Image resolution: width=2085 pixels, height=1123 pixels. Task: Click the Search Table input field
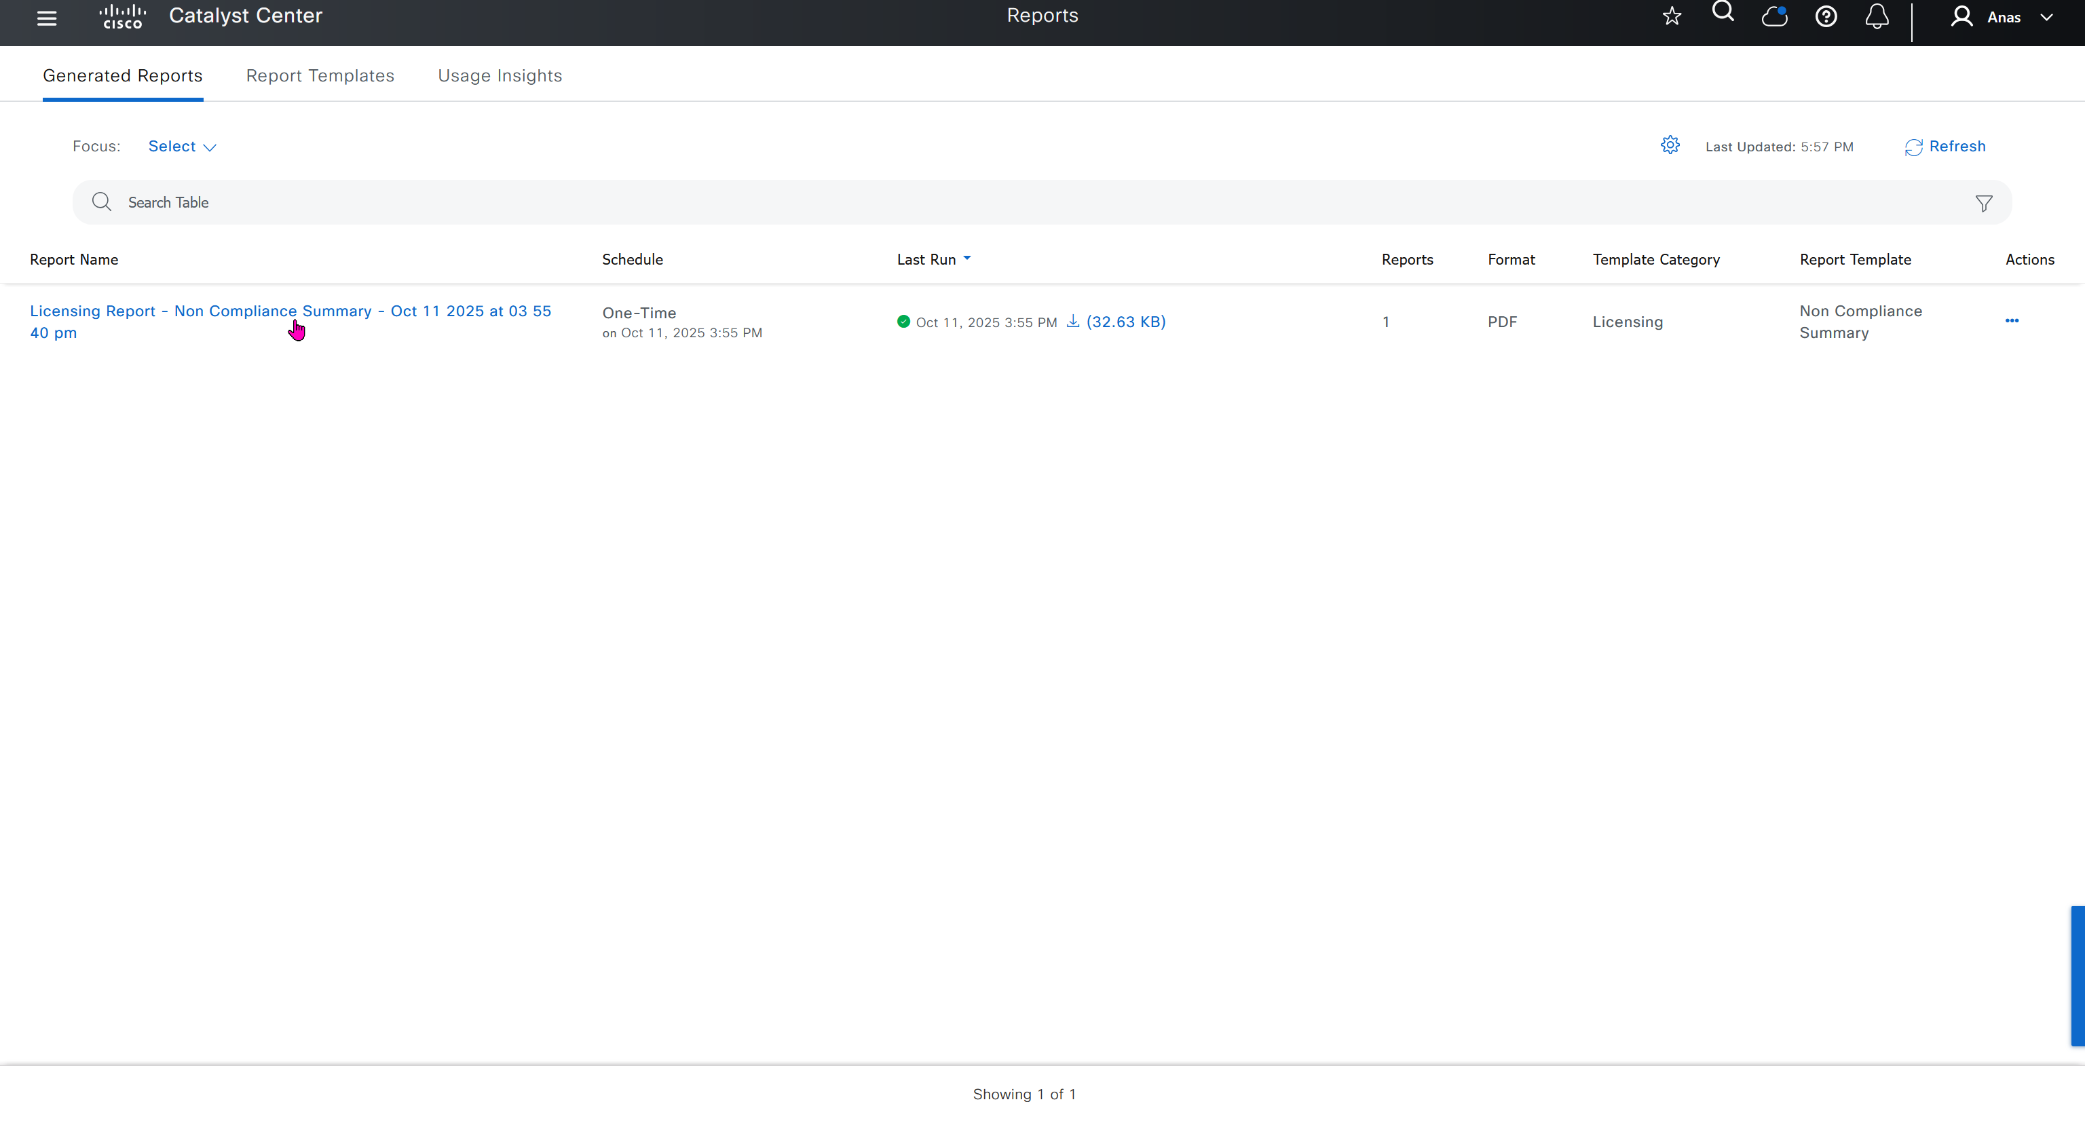click(x=971, y=203)
